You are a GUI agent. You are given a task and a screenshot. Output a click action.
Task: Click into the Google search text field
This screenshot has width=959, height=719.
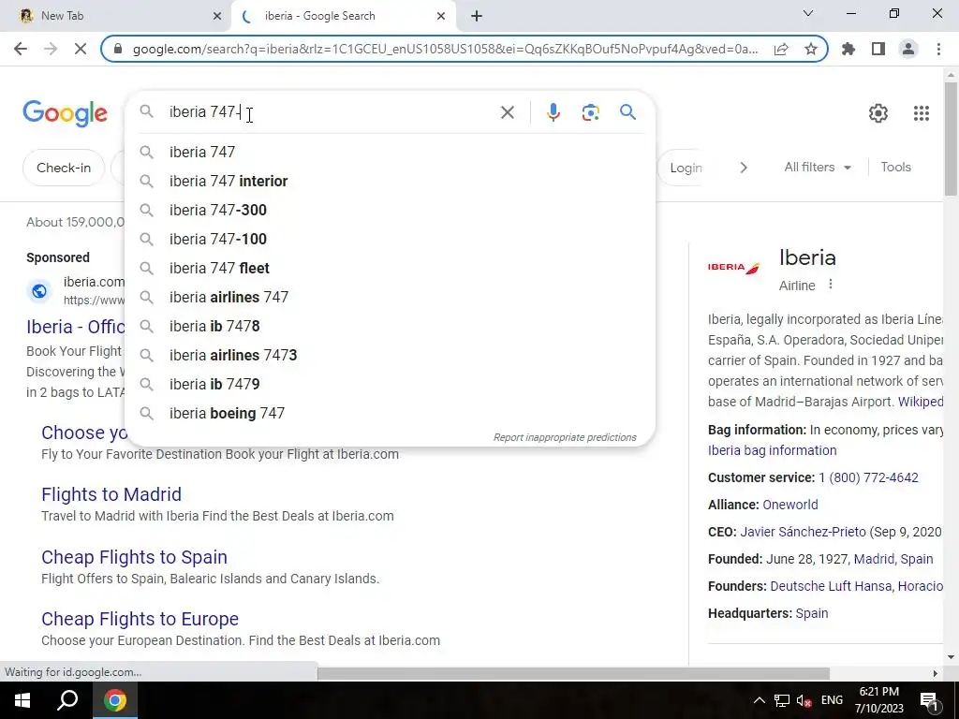[x=331, y=112]
